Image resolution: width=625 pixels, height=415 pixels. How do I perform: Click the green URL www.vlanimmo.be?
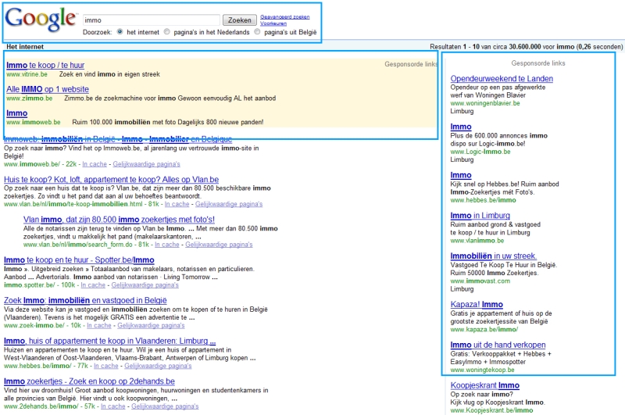[x=477, y=241]
